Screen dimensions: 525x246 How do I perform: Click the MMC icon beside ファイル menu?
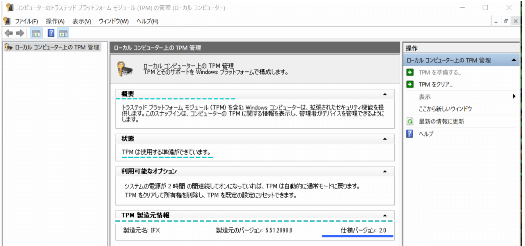(x=7, y=21)
